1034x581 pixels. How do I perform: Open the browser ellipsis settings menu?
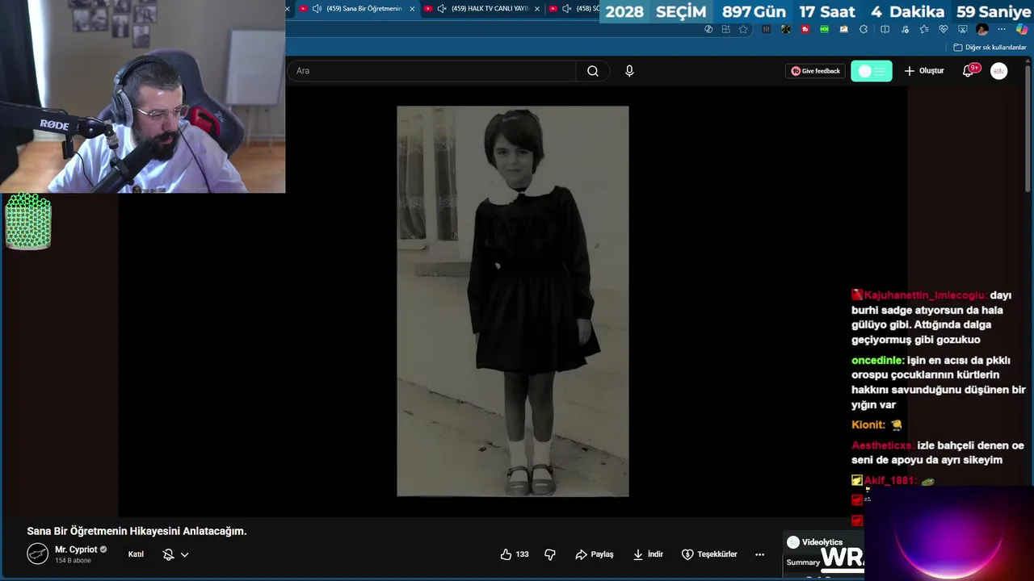(1002, 29)
